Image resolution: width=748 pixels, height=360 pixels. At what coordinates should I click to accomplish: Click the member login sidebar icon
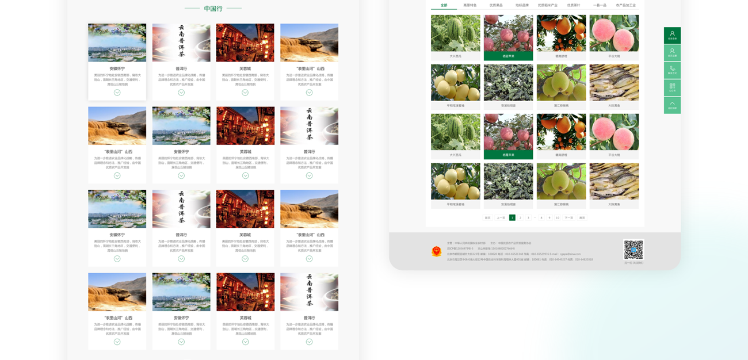pos(672,35)
